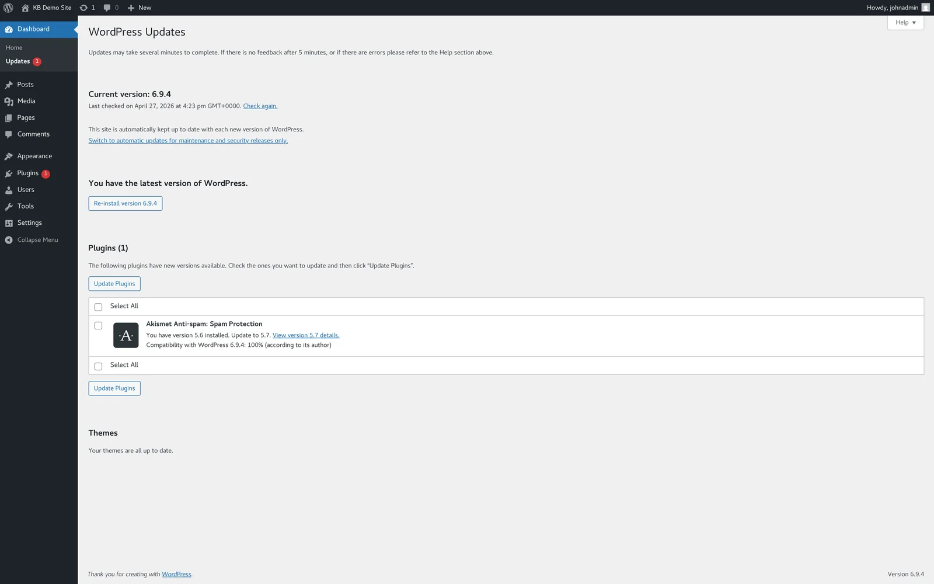Image resolution: width=934 pixels, height=584 pixels.
Task: Click the home icon beside KB Demo Site
Action: (x=25, y=8)
